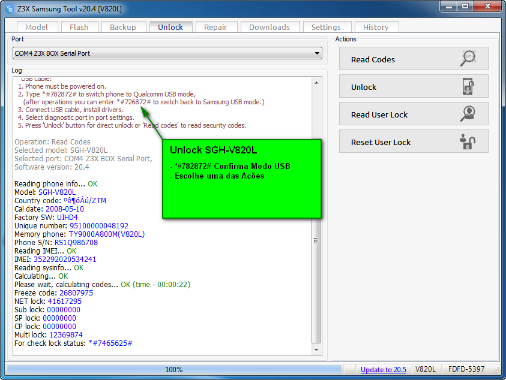Click the Operation: Read Codes line
The image size is (506, 380).
click(x=52, y=142)
